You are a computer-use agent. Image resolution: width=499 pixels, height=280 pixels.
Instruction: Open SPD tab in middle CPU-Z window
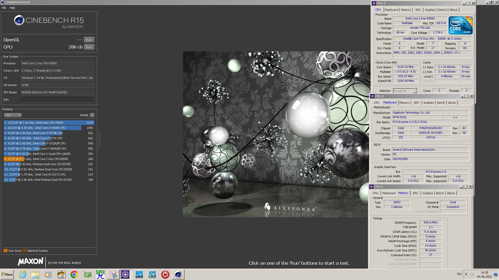click(x=416, y=103)
